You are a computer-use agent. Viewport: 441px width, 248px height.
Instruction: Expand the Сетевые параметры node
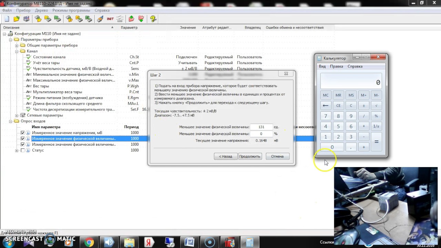tap(17, 115)
